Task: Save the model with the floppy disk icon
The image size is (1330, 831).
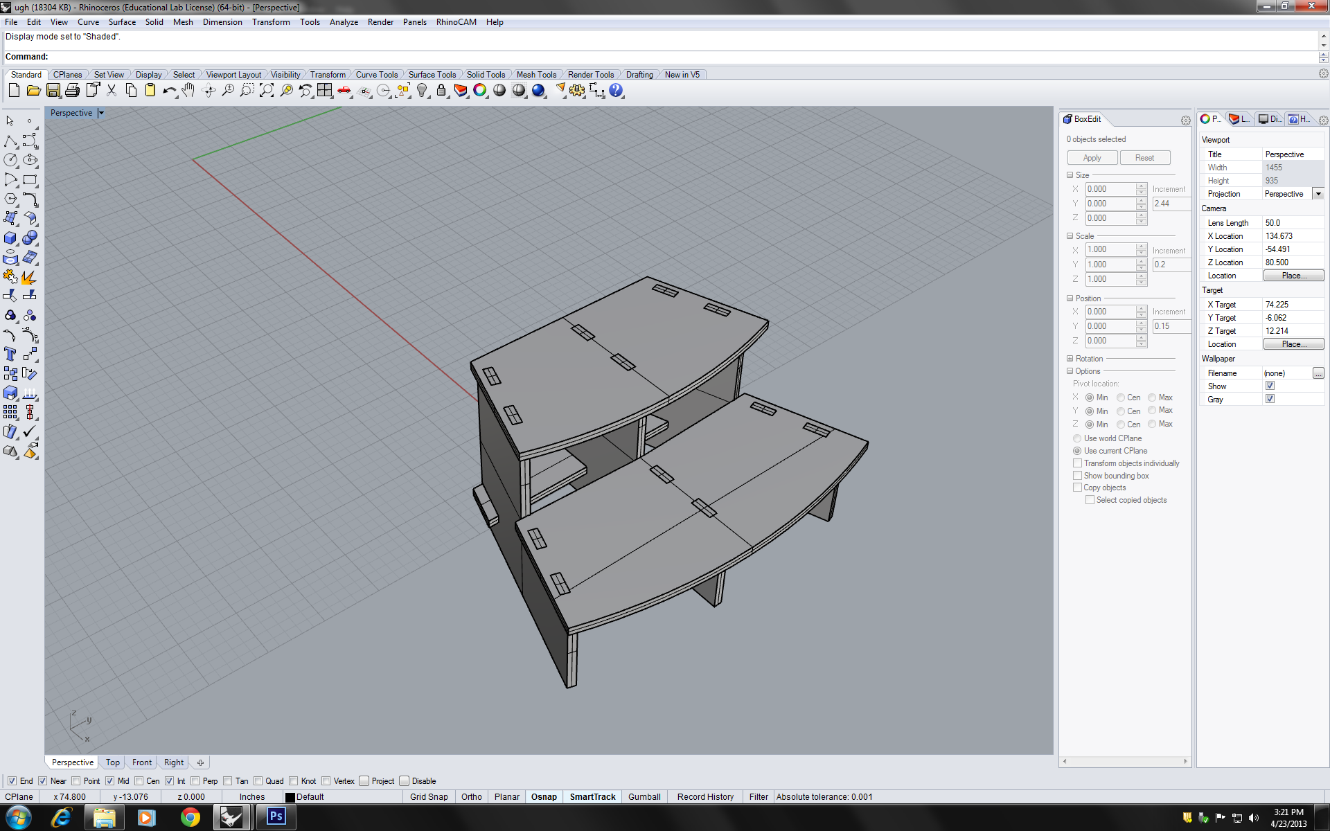Action: (53, 90)
